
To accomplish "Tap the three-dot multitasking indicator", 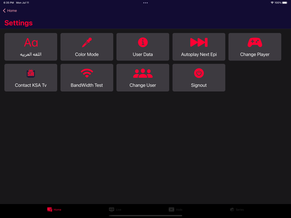I will click(145, 3).
